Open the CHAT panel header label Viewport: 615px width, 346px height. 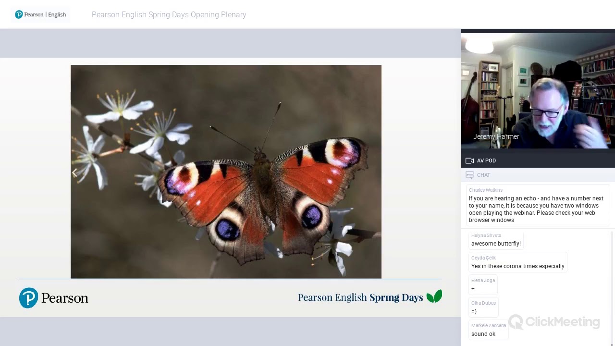pos(483,175)
